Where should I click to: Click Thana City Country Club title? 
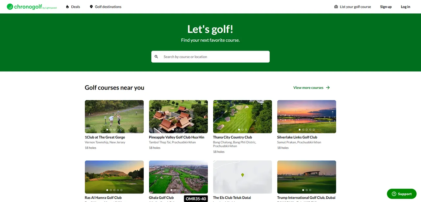[x=233, y=137]
